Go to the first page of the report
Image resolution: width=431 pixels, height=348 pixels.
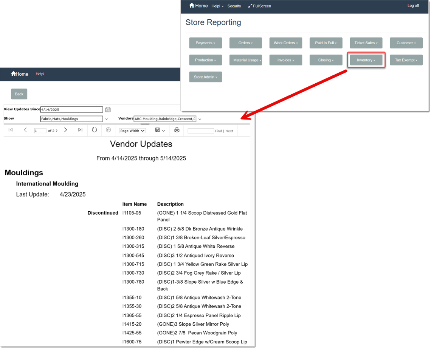click(10, 130)
